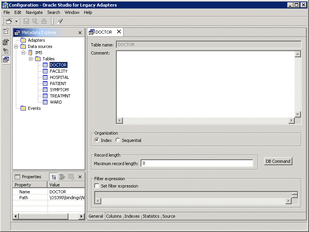
Task: Select the DOCTOR table name in tree
Action: tap(58, 65)
